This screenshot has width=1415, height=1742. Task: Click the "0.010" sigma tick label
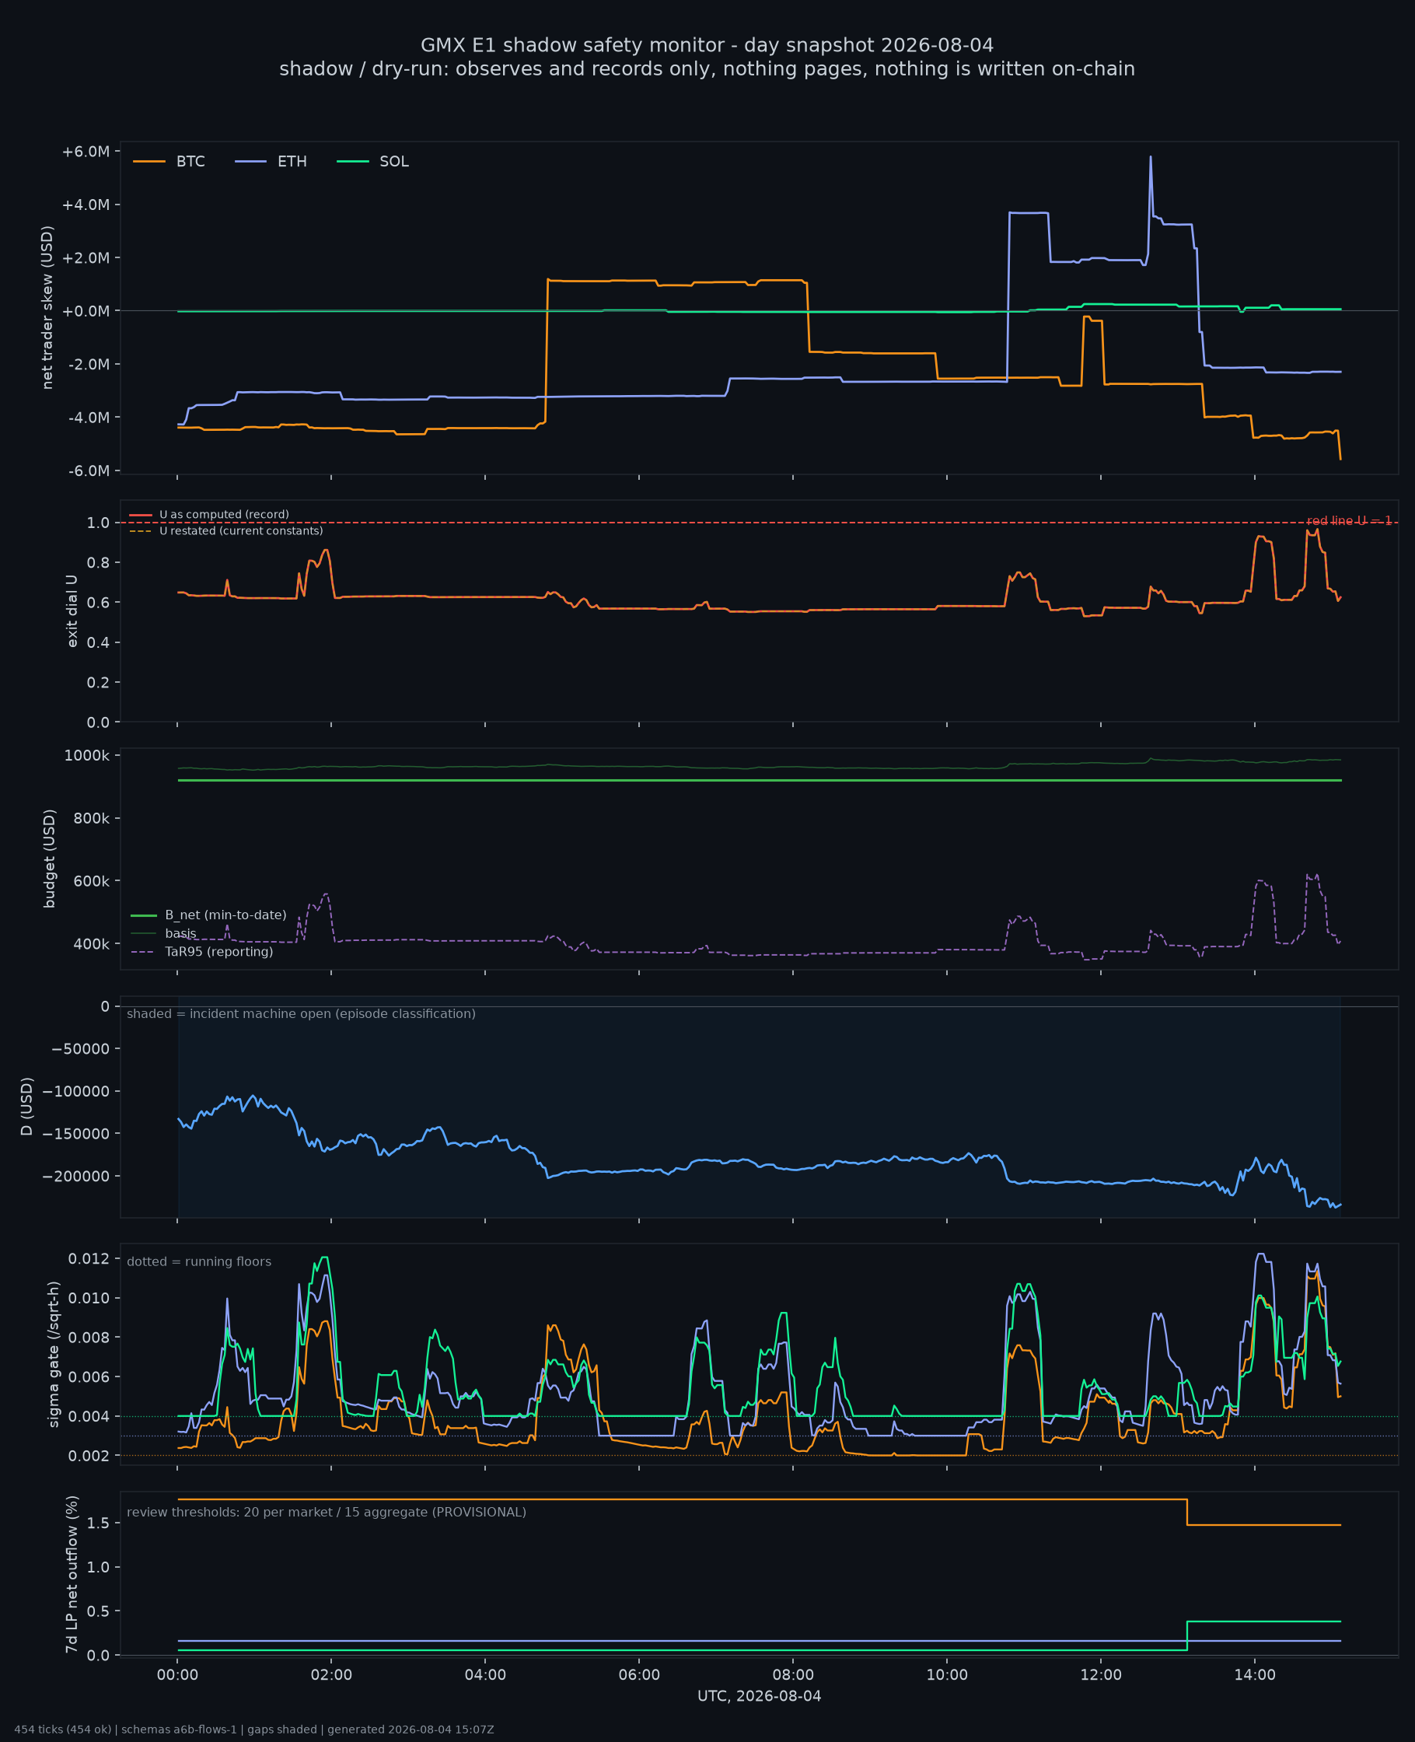point(89,1299)
